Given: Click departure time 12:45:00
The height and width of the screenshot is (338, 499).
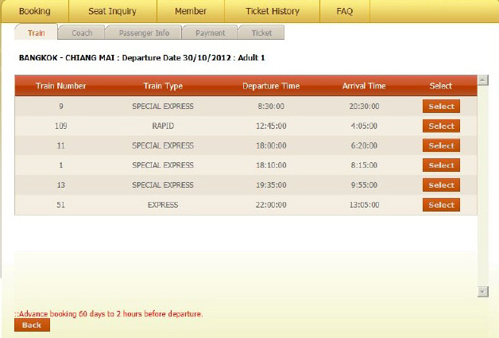Looking at the screenshot, I should coord(271,126).
